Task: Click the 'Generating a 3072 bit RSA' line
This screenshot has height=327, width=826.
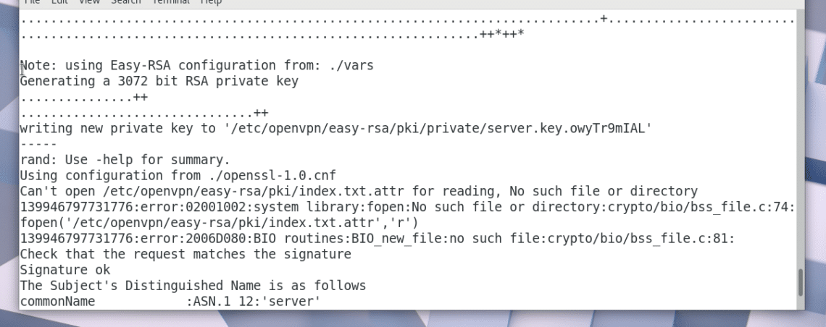Action: click(x=159, y=82)
